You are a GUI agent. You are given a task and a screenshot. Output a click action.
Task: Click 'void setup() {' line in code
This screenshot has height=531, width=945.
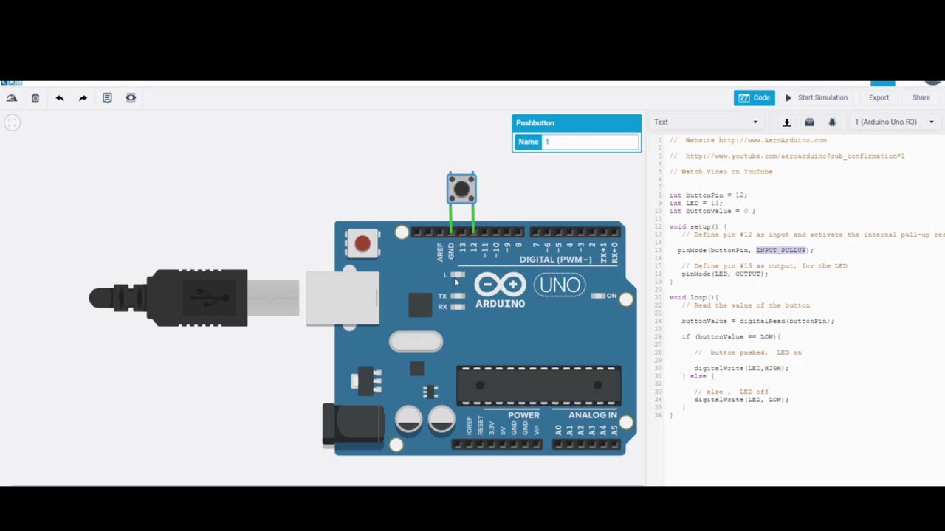tap(698, 226)
